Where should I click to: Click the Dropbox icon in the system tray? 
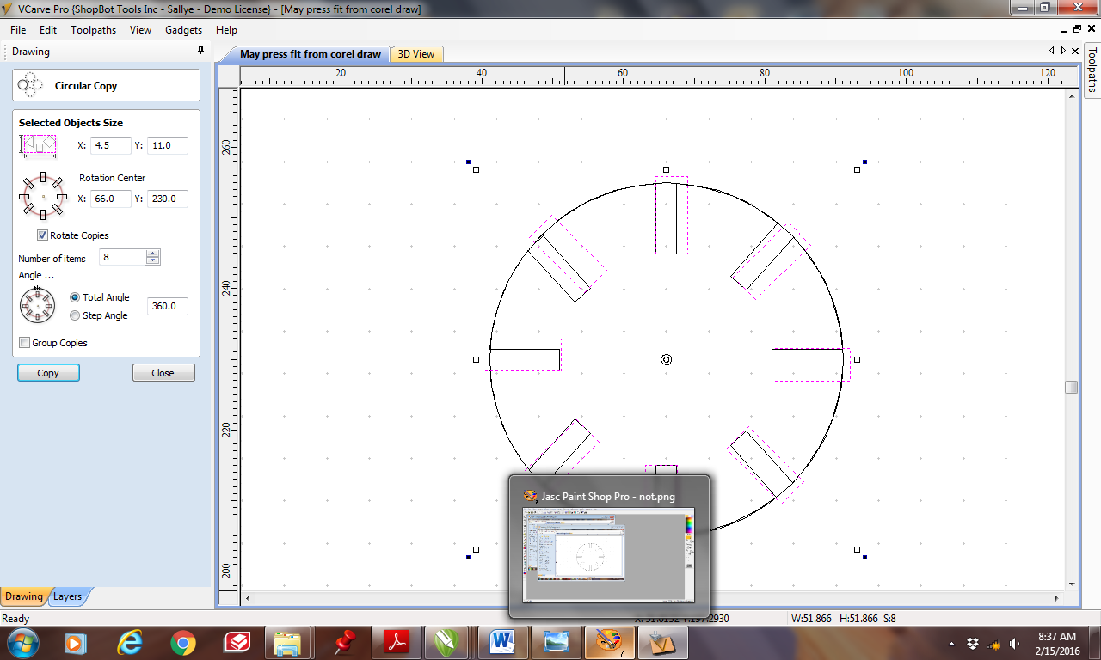click(973, 643)
